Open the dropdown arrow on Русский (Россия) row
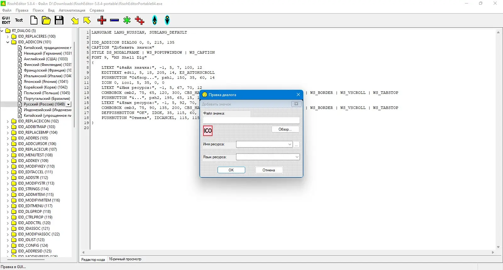Viewport: 503px width, 270px height. (69, 104)
